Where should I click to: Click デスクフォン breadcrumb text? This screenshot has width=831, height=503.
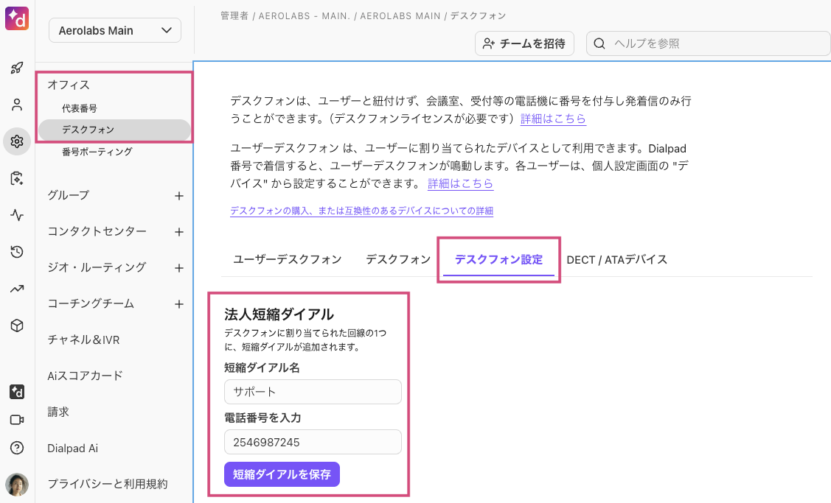[478, 16]
